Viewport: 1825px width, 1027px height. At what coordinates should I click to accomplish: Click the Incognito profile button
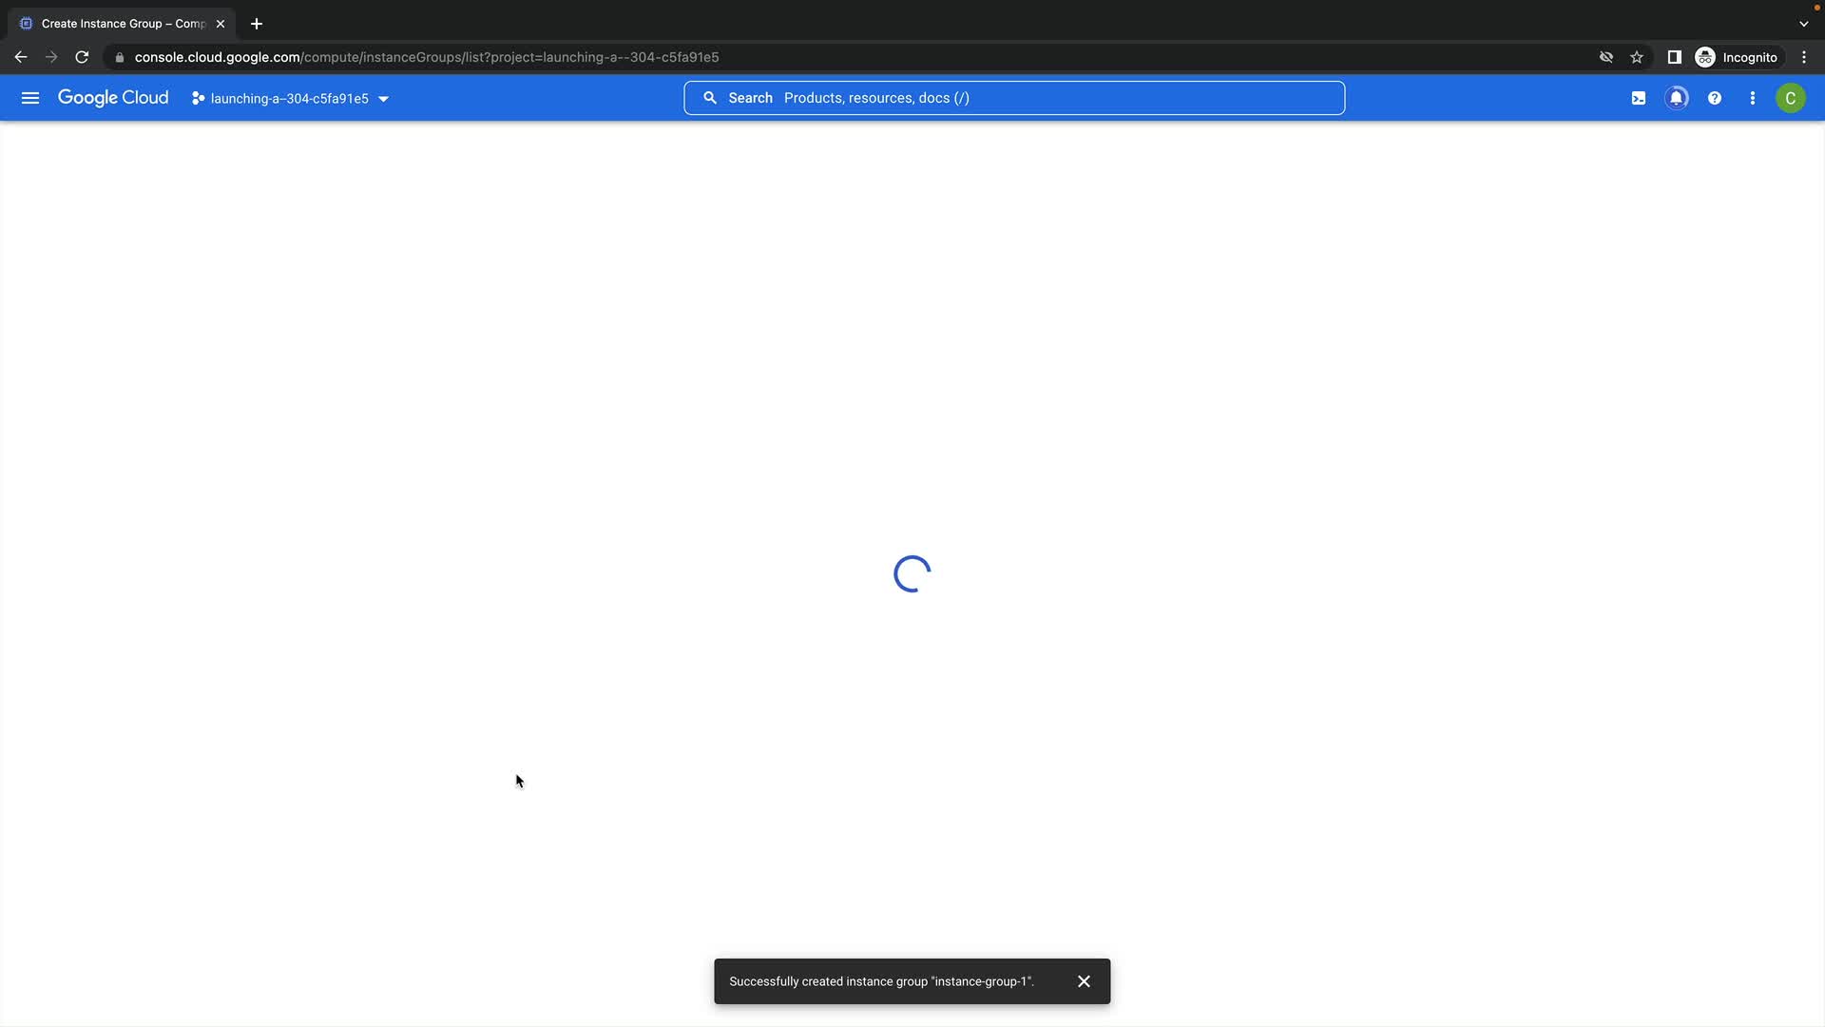(x=1737, y=57)
